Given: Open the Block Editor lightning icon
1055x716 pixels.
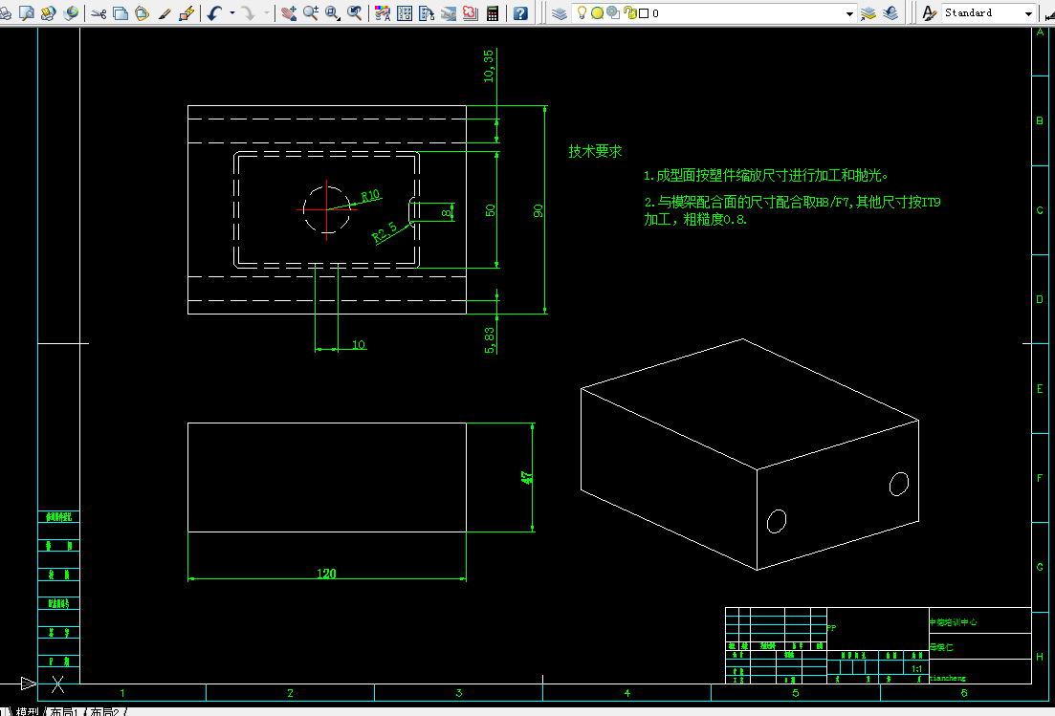Looking at the screenshot, I should click(187, 12).
